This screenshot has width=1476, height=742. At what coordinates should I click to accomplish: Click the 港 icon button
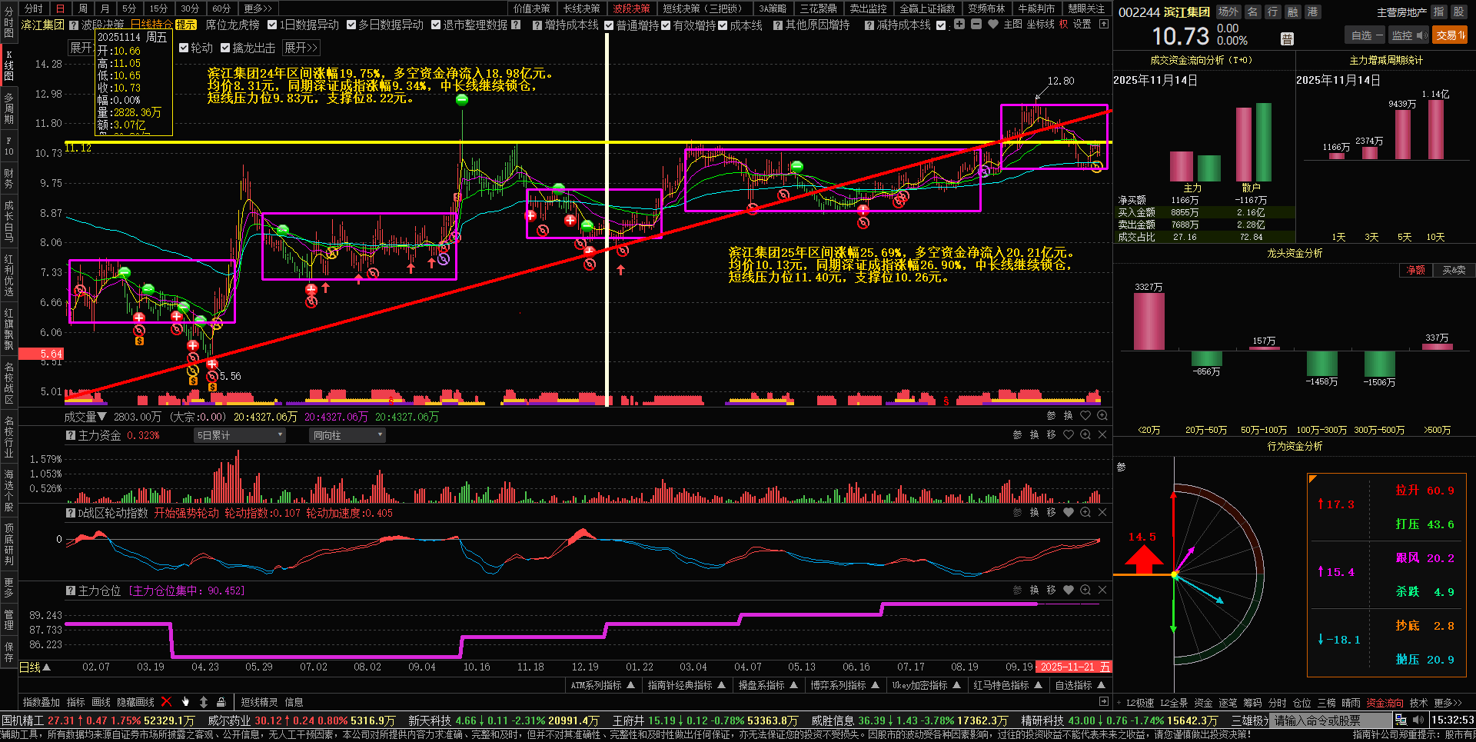point(1312,12)
